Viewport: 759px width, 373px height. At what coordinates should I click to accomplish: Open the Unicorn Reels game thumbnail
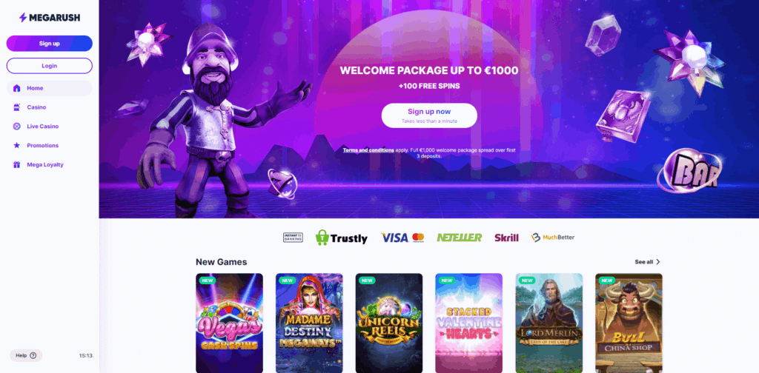pyautogui.click(x=389, y=323)
